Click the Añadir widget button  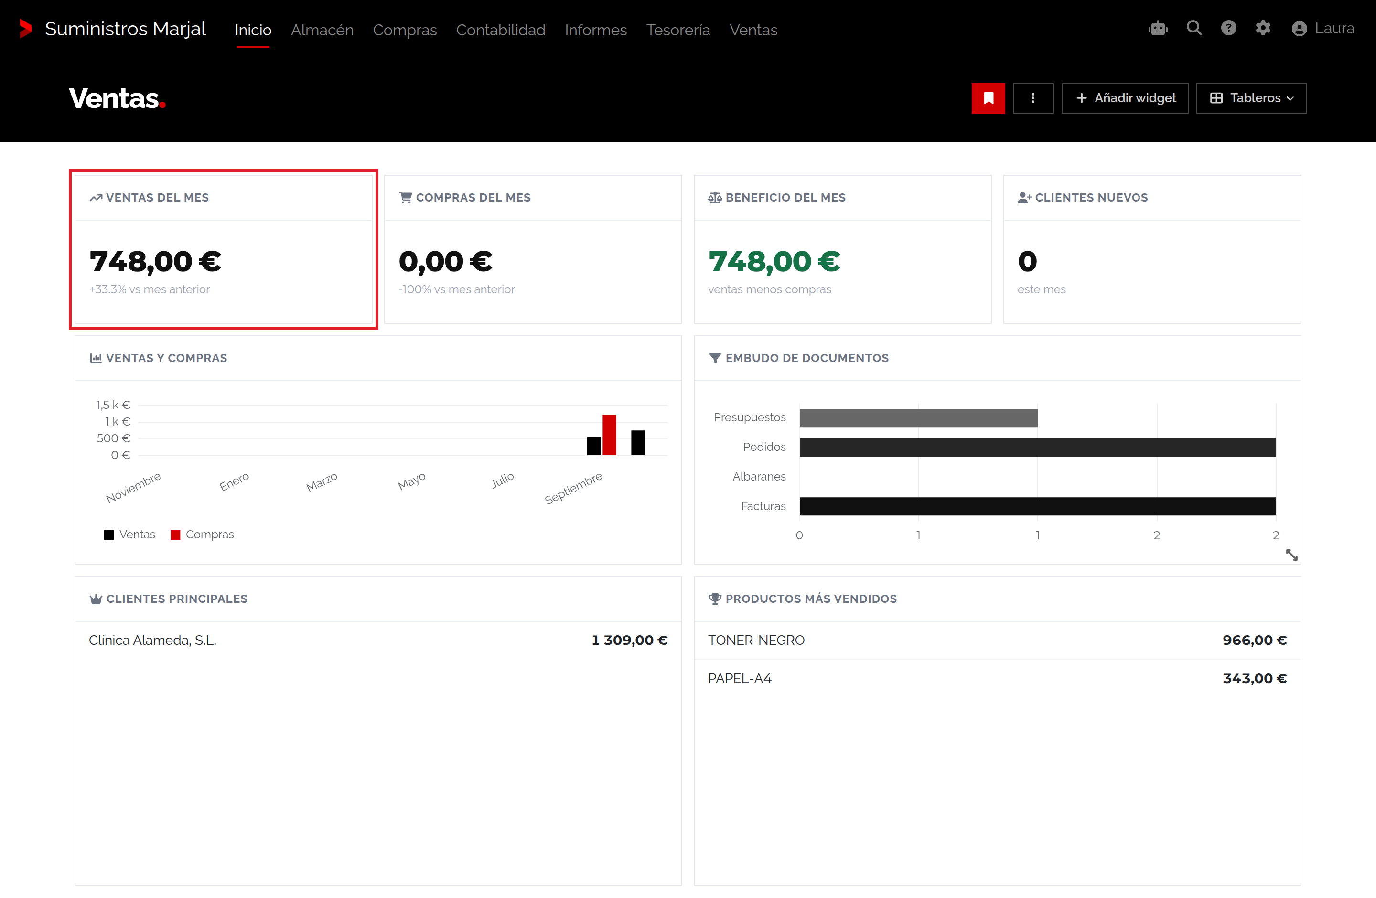click(x=1125, y=98)
